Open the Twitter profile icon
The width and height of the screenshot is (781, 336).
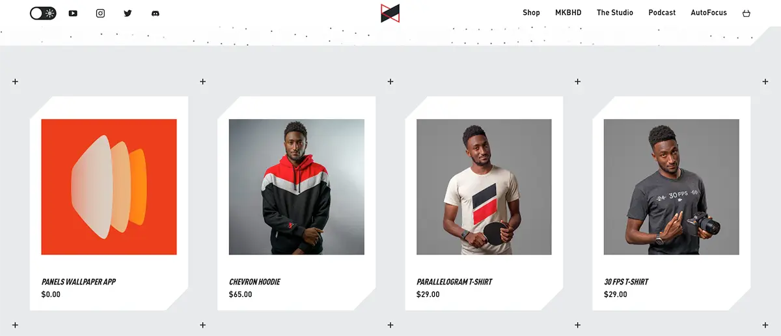128,13
